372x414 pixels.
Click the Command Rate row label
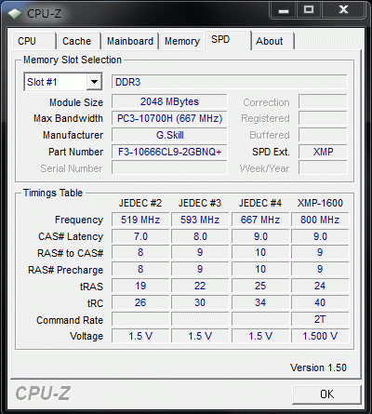[70, 320]
